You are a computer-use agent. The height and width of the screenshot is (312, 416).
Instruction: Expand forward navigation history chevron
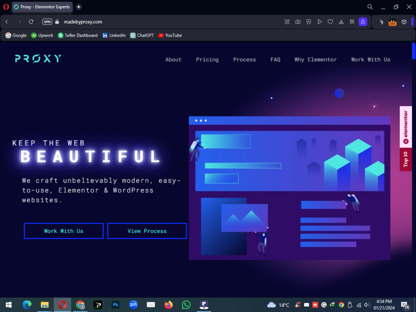pos(20,22)
